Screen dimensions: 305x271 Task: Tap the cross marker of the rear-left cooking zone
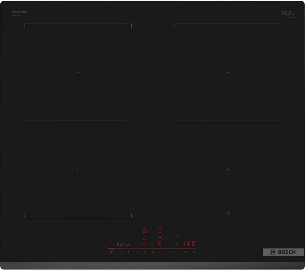78,72
